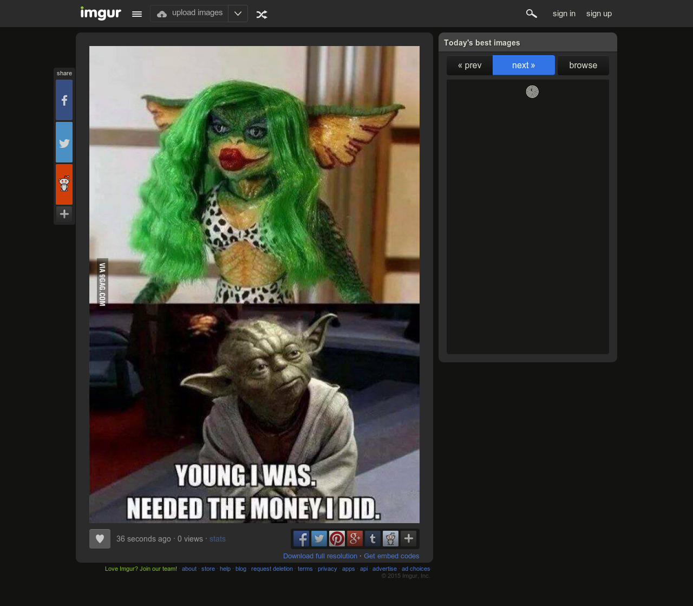Click the Twitter icon below the image
The height and width of the screenshot is (606, 693).
(319, 539)
